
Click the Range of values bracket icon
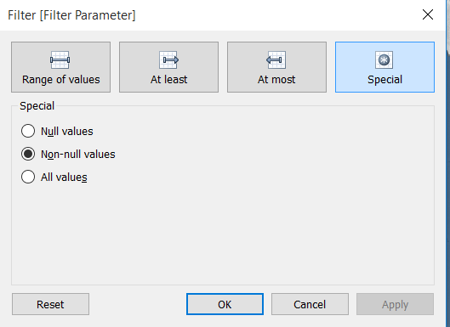click(60, 60)
